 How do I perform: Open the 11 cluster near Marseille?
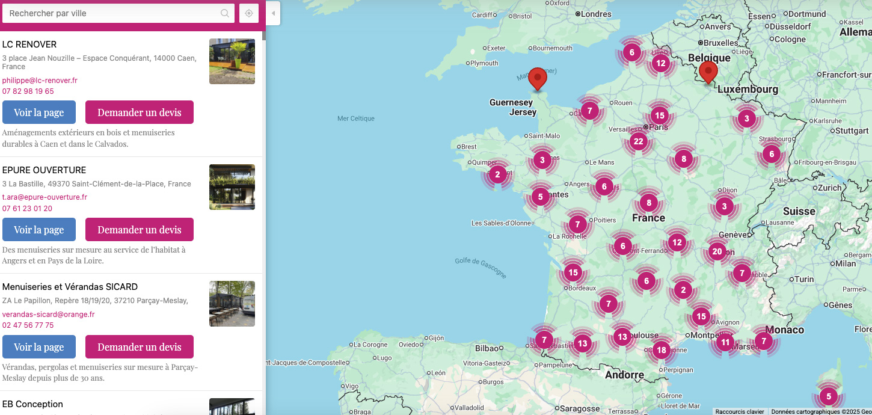point(725,342)
